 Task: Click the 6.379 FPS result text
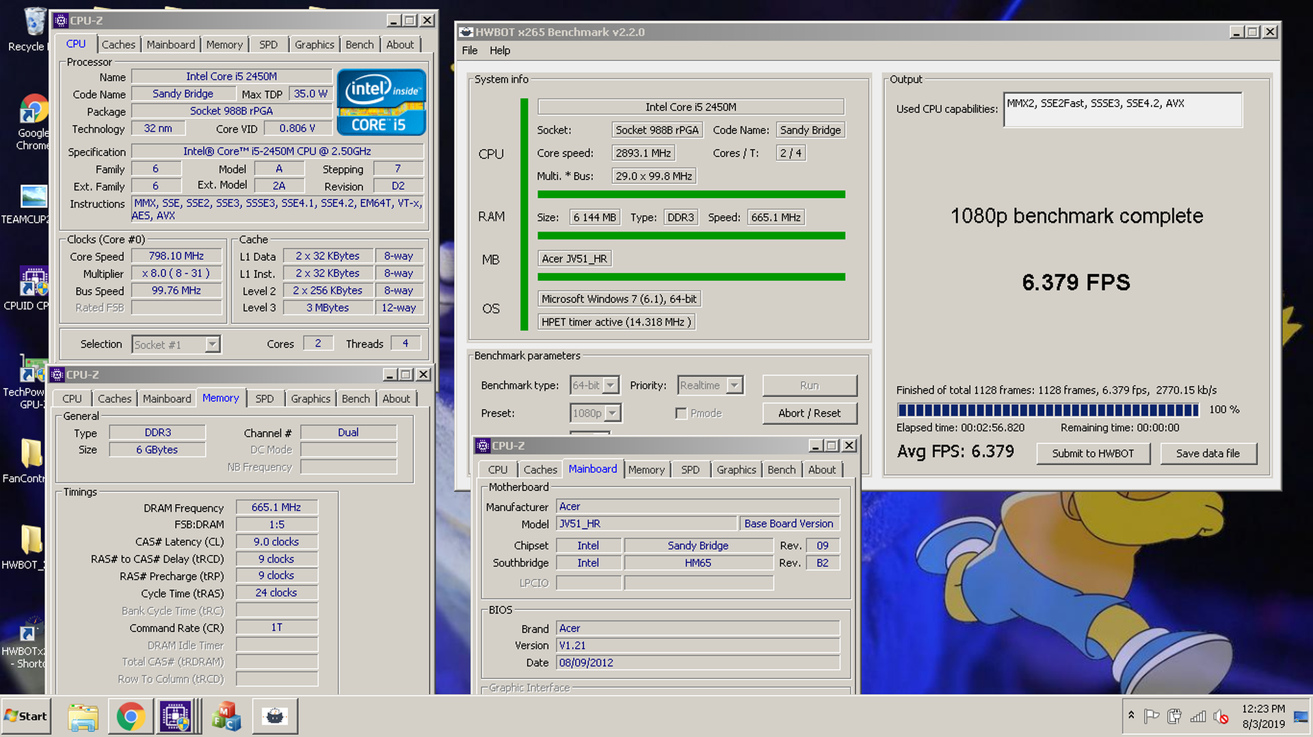[x=1076, y=282]
